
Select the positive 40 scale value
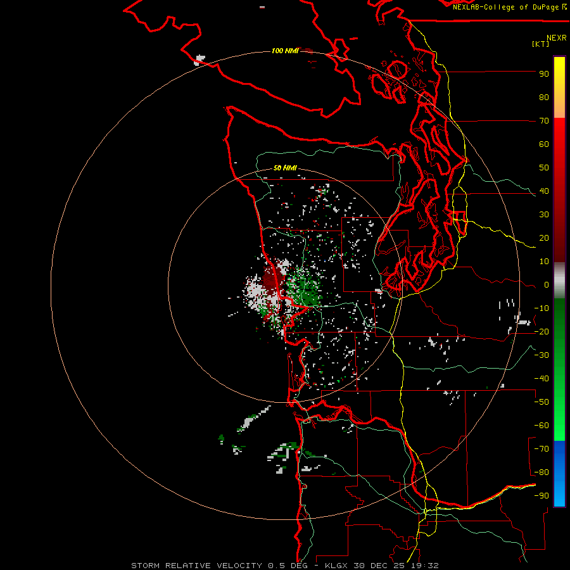pyautogui.click(x=544, y=191)
